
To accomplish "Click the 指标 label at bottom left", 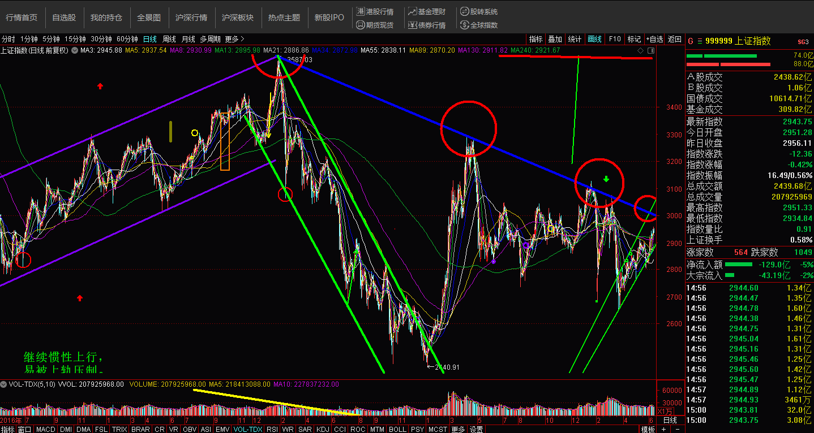I will [8, 429].
